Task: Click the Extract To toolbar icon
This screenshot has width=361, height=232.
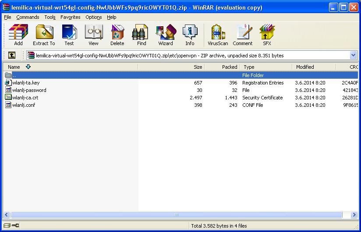Action: [x=44, y=35]
